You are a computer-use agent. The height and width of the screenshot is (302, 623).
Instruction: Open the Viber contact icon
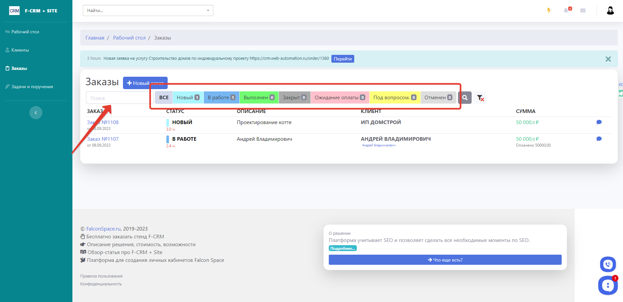point(608,264)
